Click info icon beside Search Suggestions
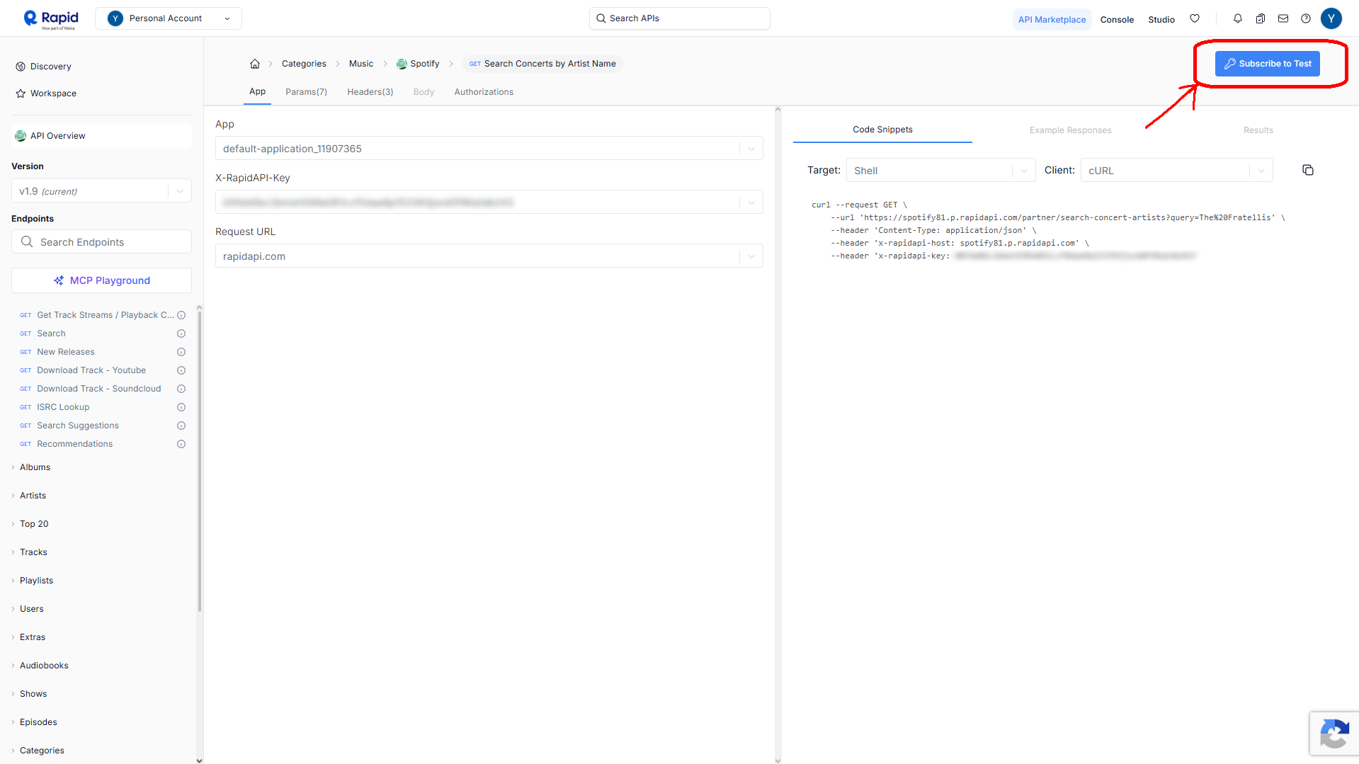The image size is (1359, 764). click(x=181, y=426)
